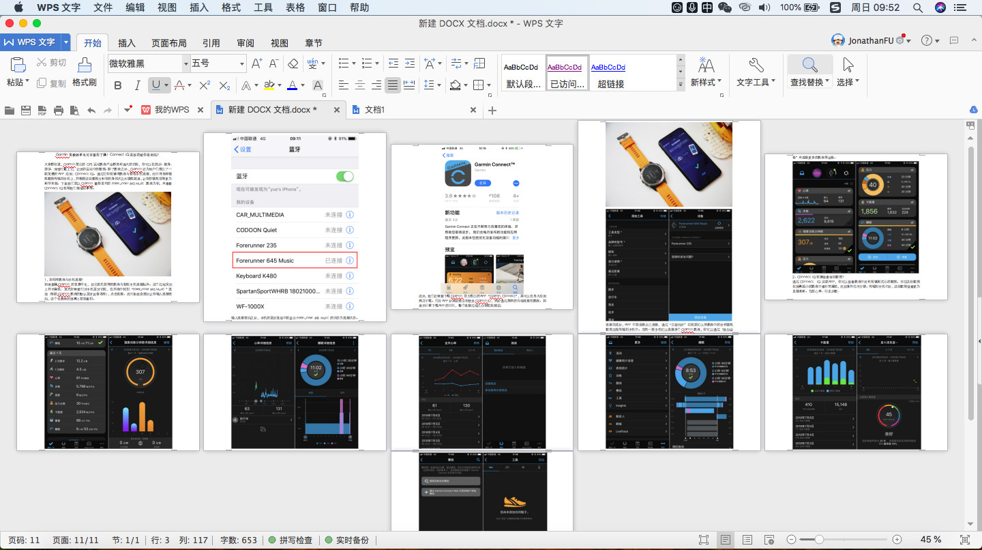The height and width of the screenshot is (550, 982).
Task: Click fit-page zoom icon at status bar end
Action: pos(964,540)
